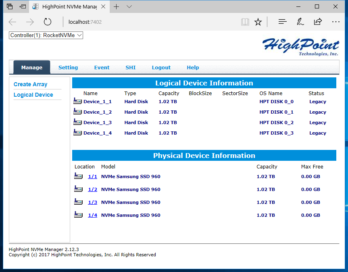Click drive icon next to location 1/4
This screenshot has height=272, width=348.
[78, 215]
